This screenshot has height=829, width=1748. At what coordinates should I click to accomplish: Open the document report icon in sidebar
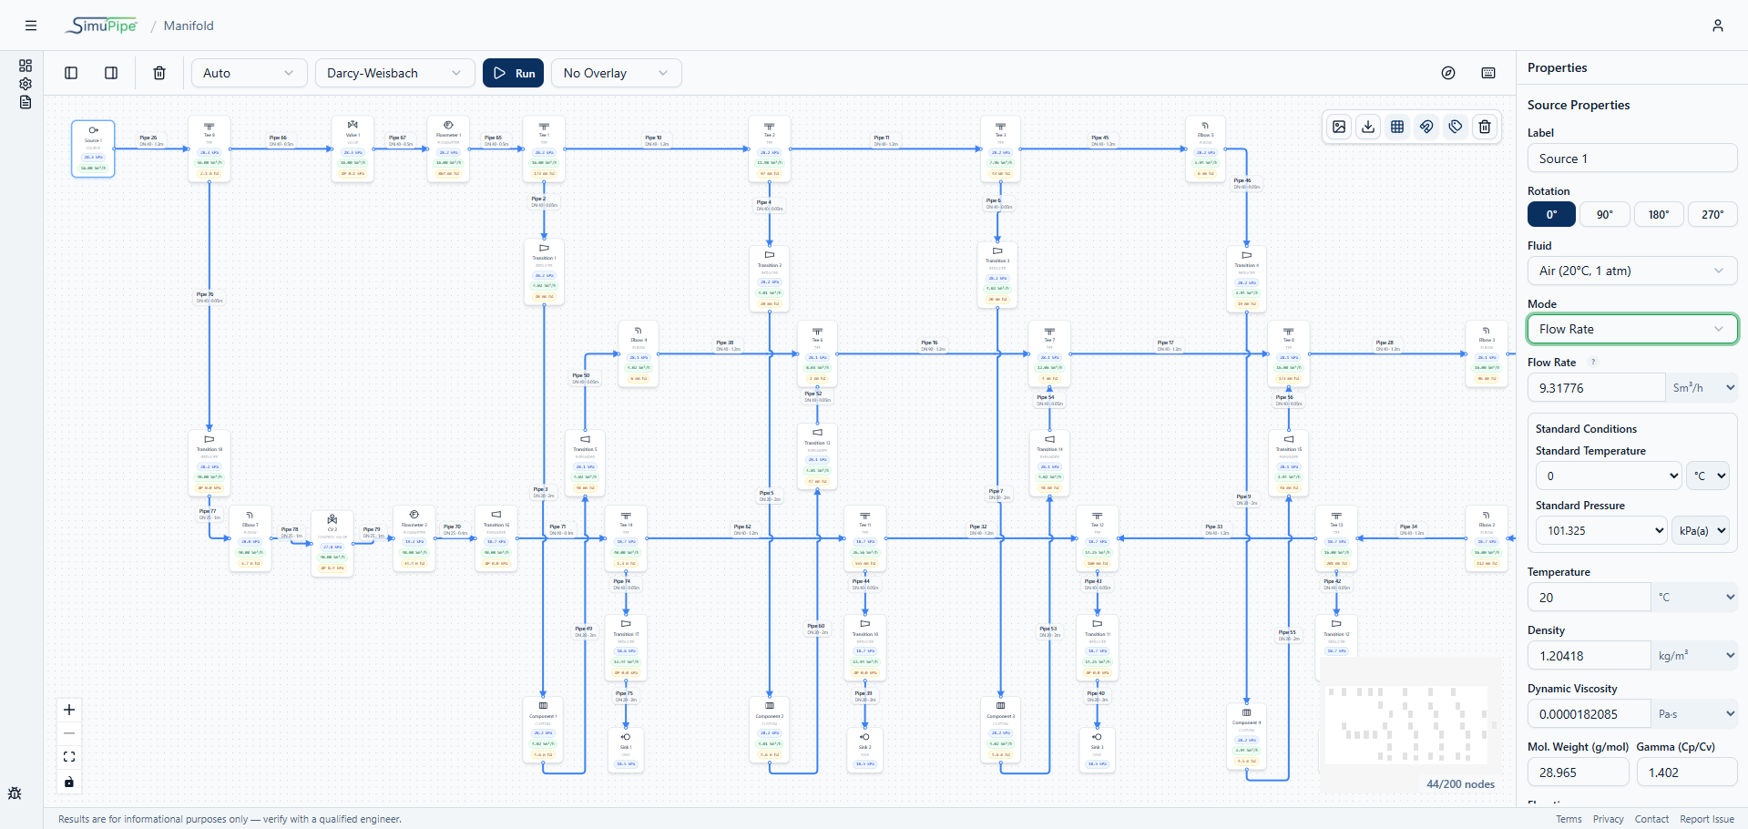[x=26, y=102]
